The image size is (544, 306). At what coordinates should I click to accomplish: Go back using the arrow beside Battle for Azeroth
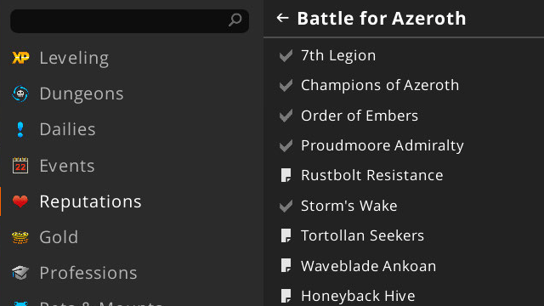[282, 18]
